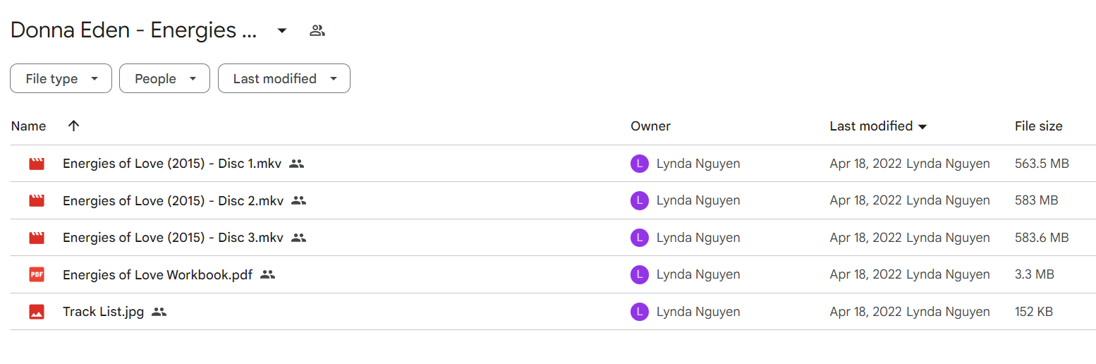The width and height of the screenshot is (1096, 364).
Task: Click the shared people icon beside folder title
Action: (x=317, y=30)
